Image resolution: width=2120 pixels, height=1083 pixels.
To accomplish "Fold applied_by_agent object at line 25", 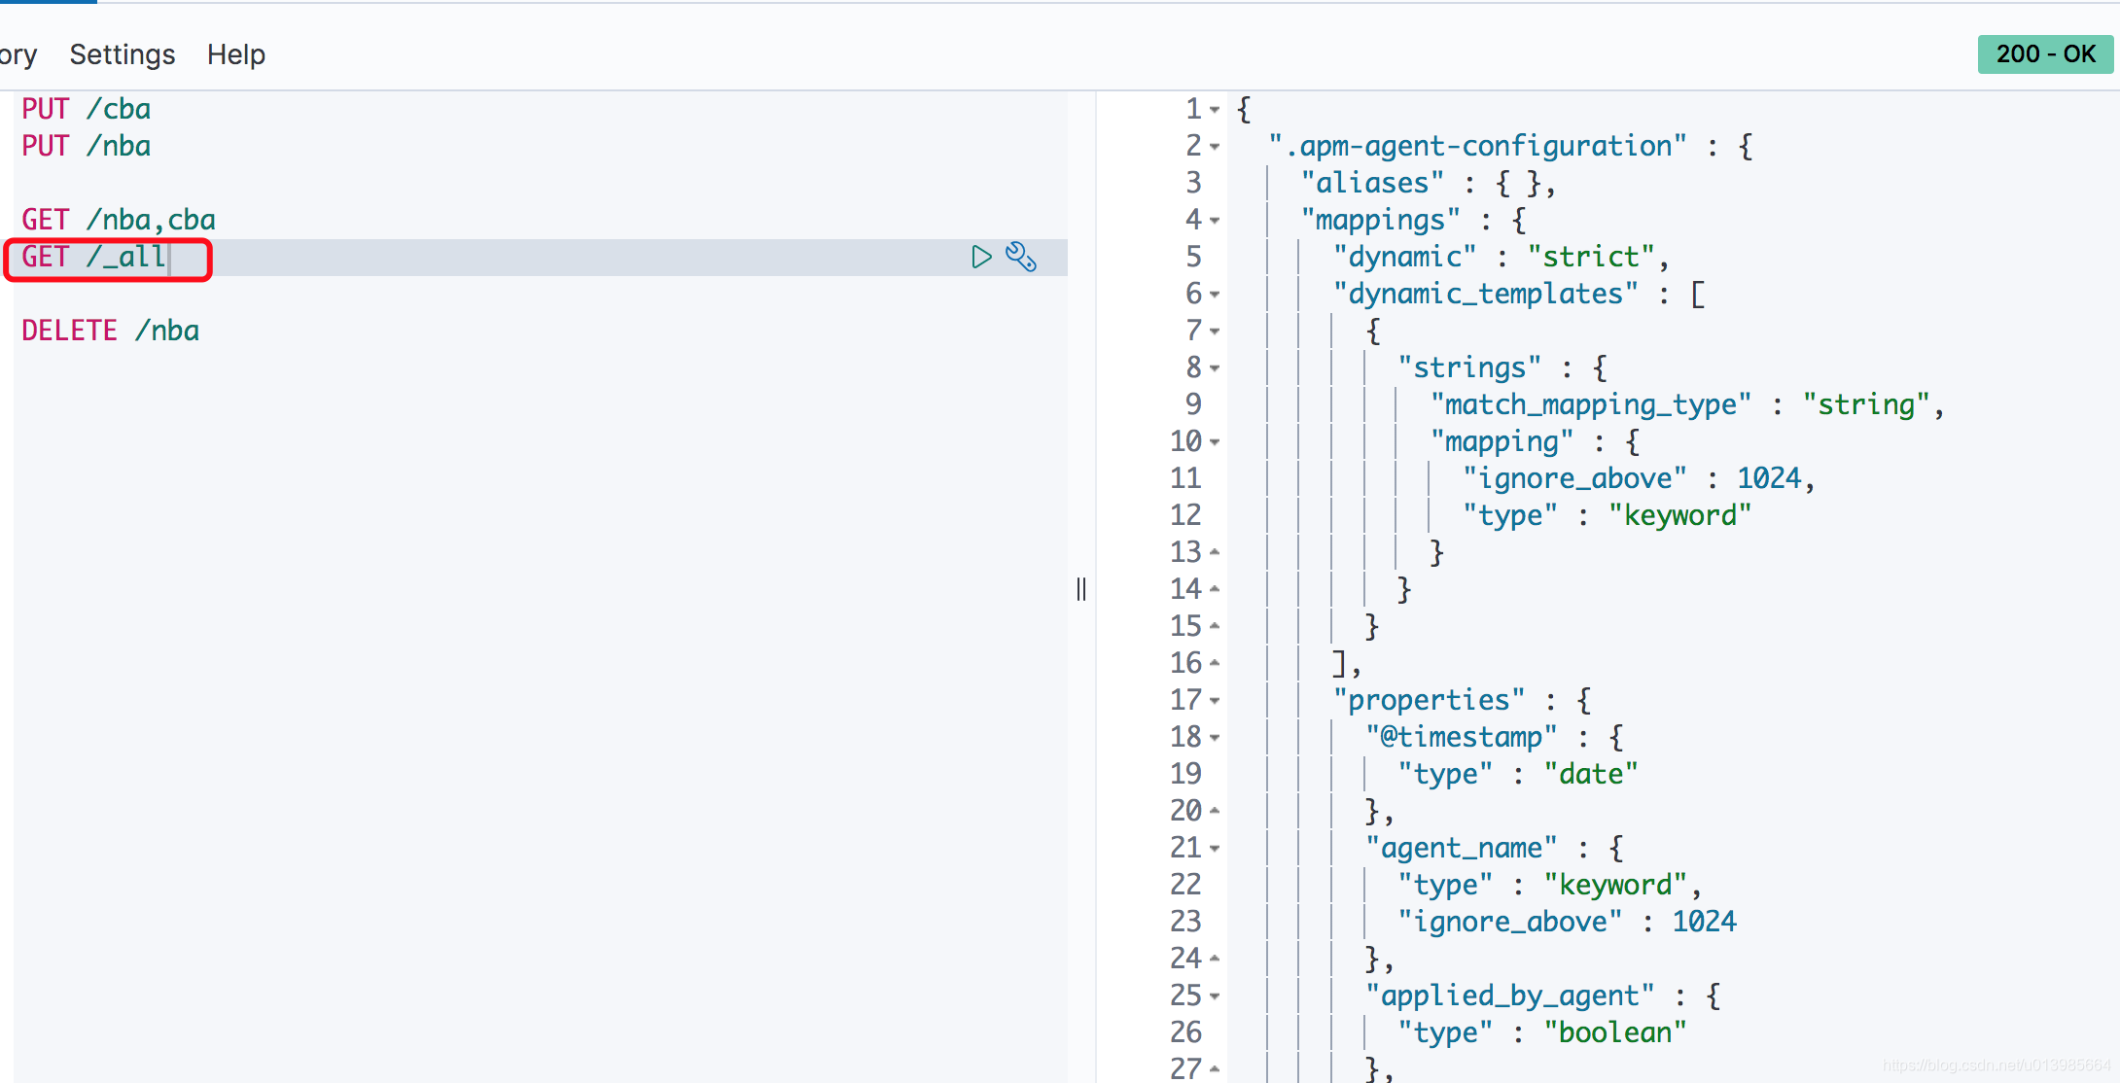I will pos(1215,996).
